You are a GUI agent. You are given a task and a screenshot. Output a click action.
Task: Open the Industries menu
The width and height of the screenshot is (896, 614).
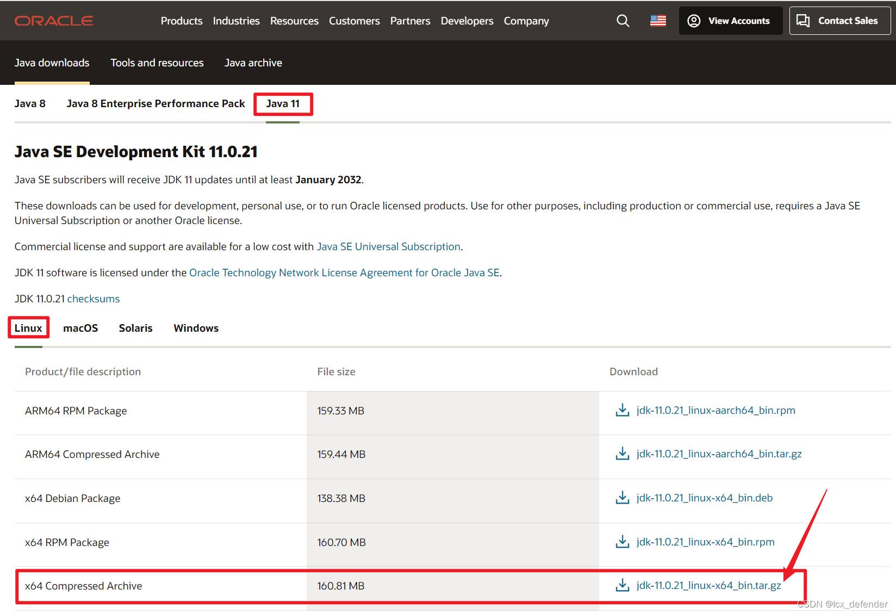(237, 21)
